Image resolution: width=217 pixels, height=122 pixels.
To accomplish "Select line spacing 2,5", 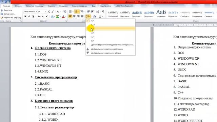I will [x=111, y=37].
